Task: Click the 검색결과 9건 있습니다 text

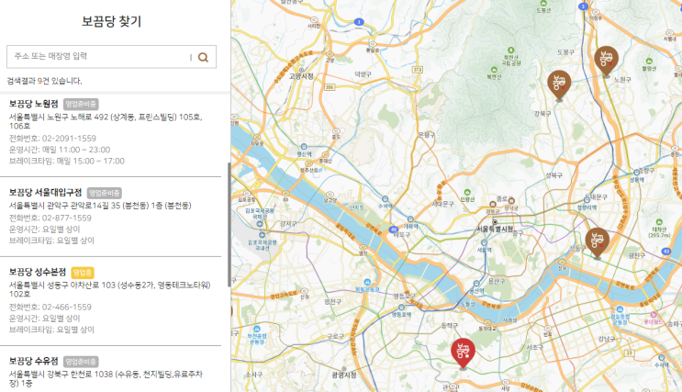Action: 44,81
